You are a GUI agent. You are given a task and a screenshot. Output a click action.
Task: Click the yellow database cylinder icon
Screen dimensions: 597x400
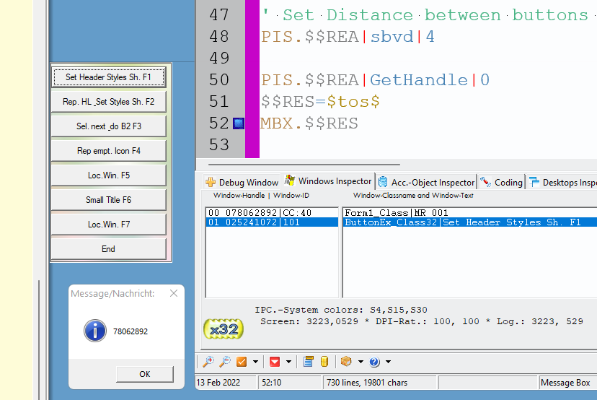tap(324, 362)
